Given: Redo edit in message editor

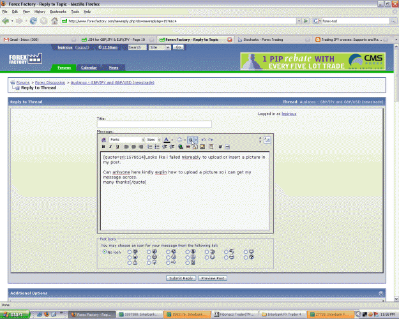Looking at the screenshot, I should [211, 140].
